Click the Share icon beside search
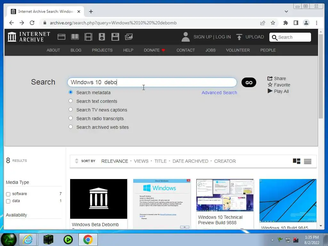Screen dimensions: 328x246 pos(270,78)
